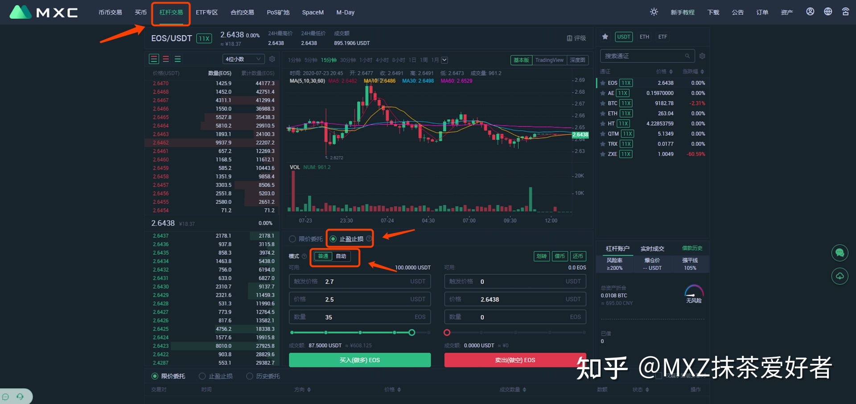Select the 限价委托 order type radio

point(292,239)
